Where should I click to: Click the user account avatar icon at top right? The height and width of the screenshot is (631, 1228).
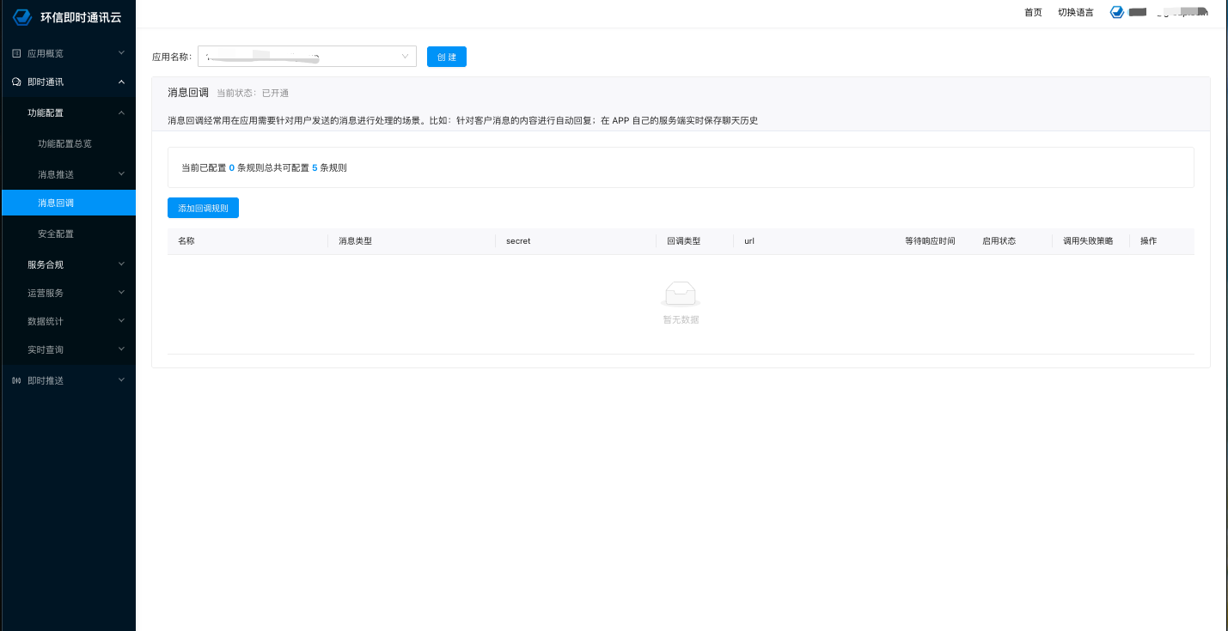tap(1117, 12)
